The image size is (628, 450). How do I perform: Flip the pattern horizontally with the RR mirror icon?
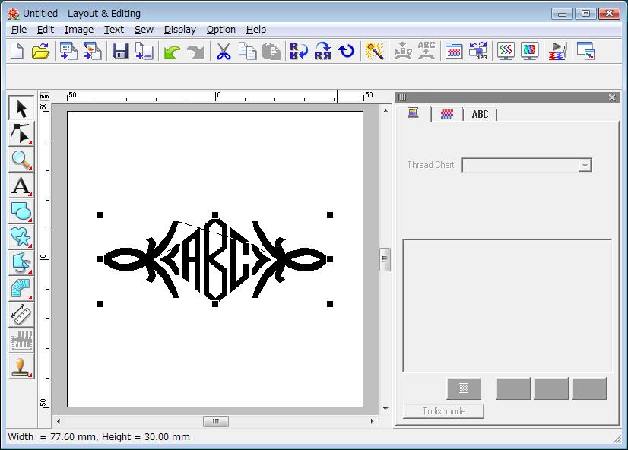323,51
